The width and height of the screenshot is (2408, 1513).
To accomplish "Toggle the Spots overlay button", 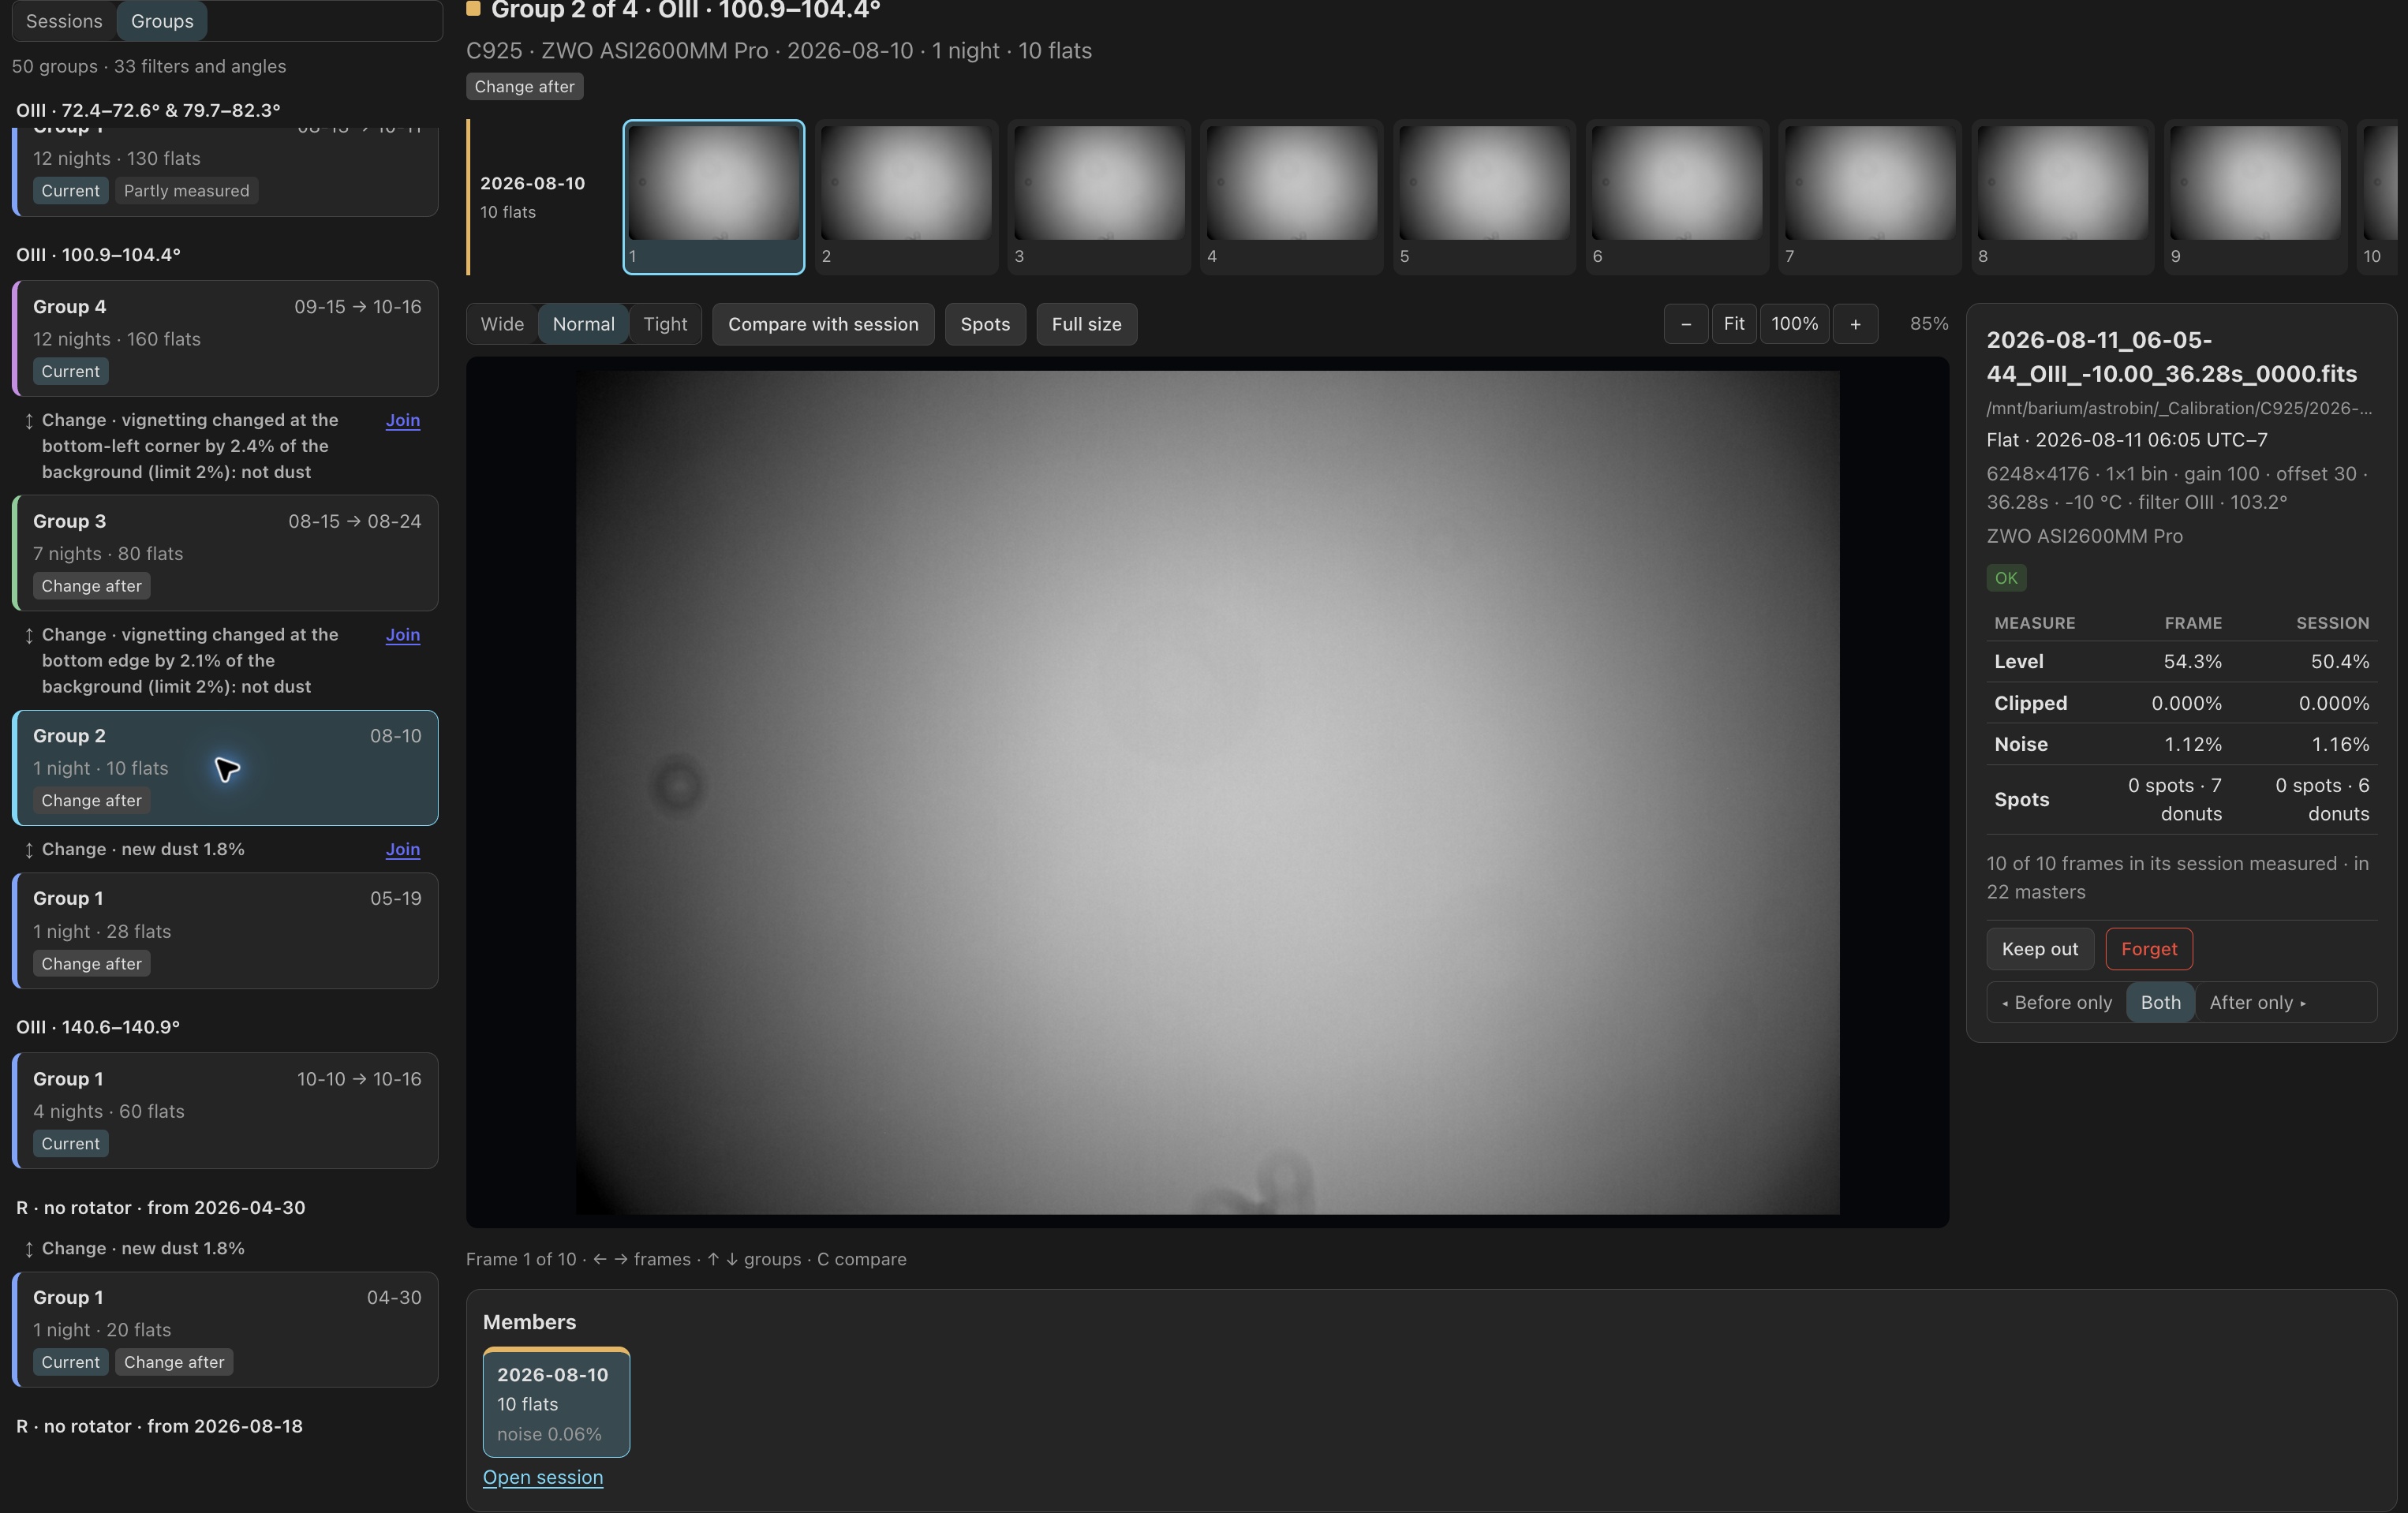I will click(985, 324).
